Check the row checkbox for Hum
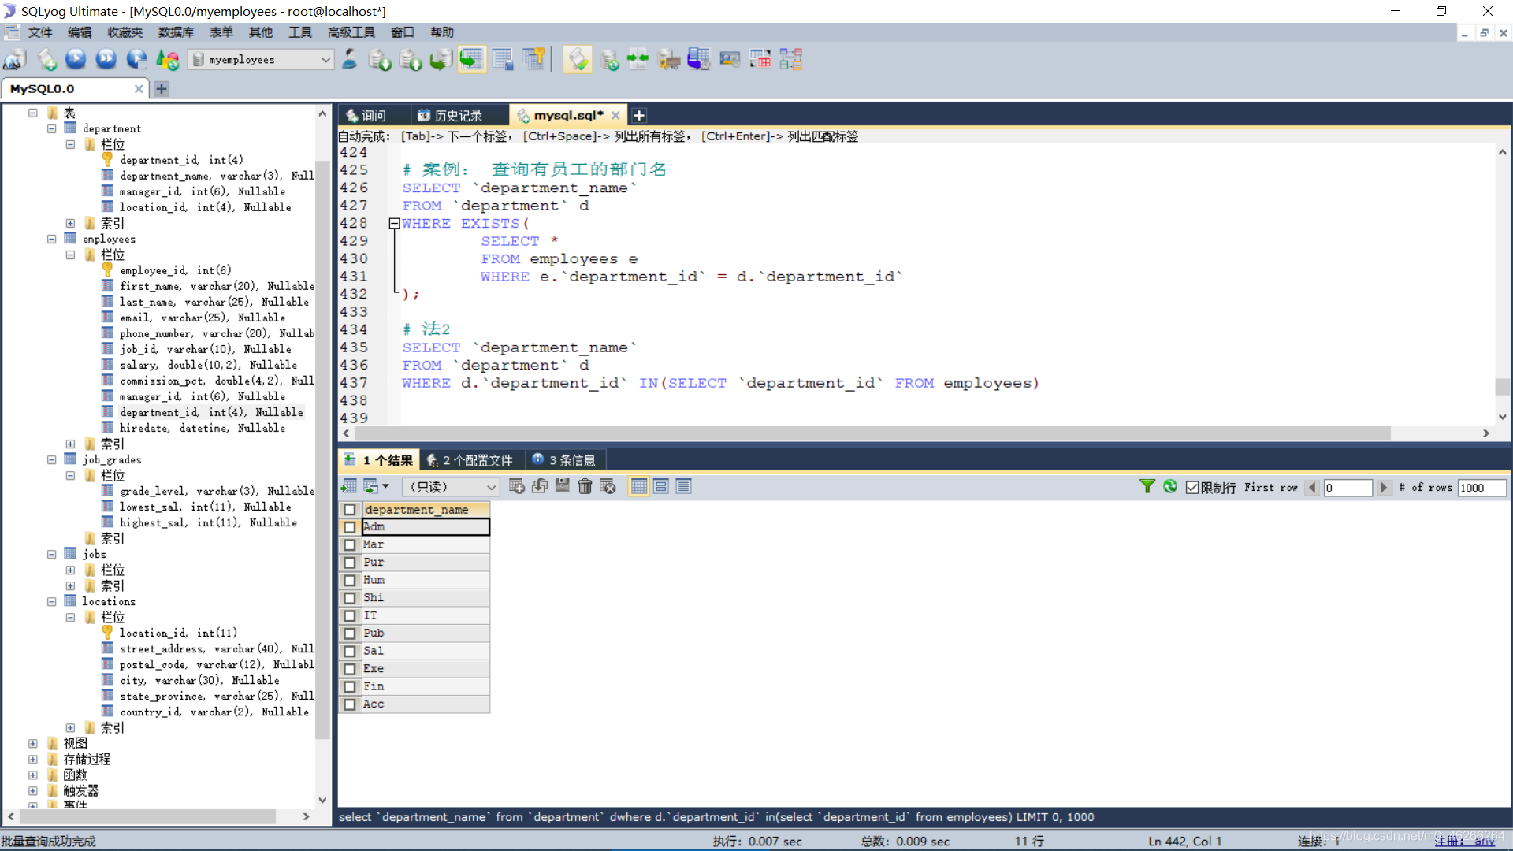Image resolution: width=1513 pixels, height=851 pixels. pos(350,580)
